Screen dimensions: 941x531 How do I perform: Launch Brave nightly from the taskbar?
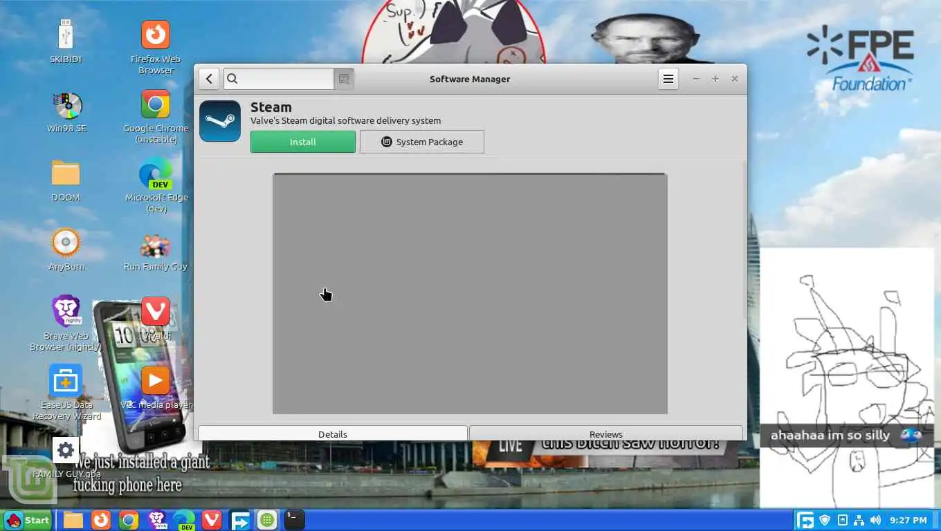coord(157,520)
